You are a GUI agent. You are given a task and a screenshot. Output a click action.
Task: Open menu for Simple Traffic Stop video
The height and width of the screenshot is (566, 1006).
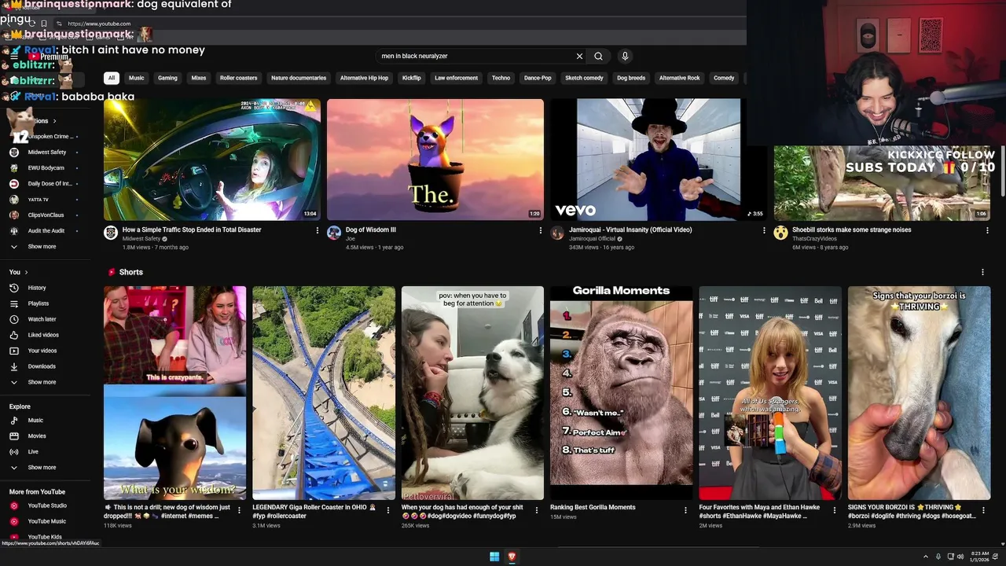318,230
